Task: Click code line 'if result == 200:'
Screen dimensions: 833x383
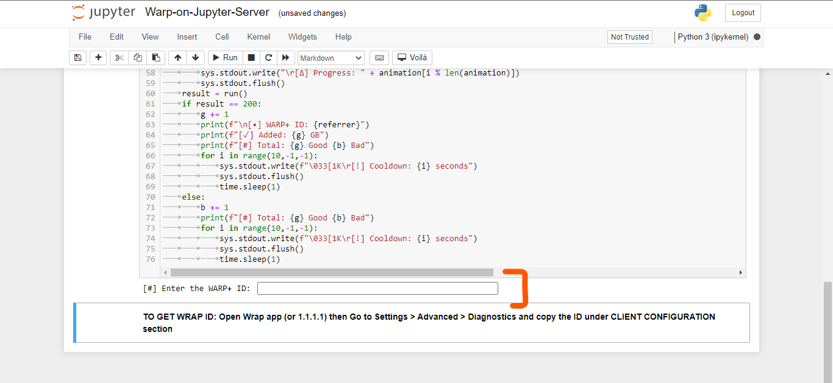Action: point(221,104)
